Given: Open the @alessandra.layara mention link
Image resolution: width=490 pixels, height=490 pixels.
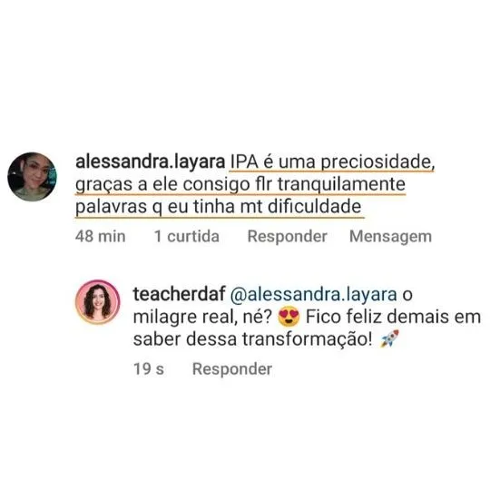Looking at the screenshot, I should (x=313, y=294).
